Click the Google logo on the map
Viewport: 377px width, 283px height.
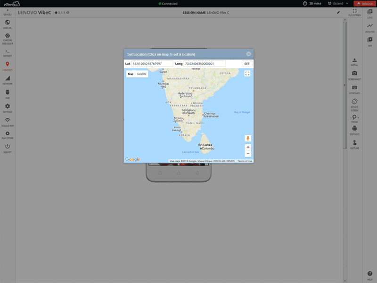point(132,159)
